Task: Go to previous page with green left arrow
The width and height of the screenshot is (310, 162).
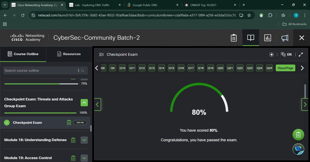Action: pos(97,104)
